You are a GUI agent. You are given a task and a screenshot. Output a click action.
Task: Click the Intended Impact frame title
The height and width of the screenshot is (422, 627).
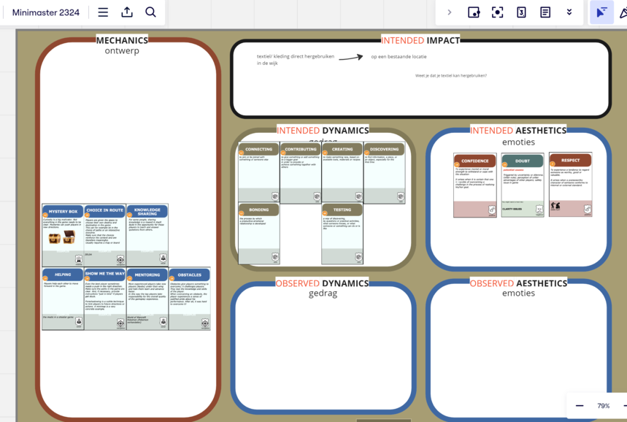[420, 40]
